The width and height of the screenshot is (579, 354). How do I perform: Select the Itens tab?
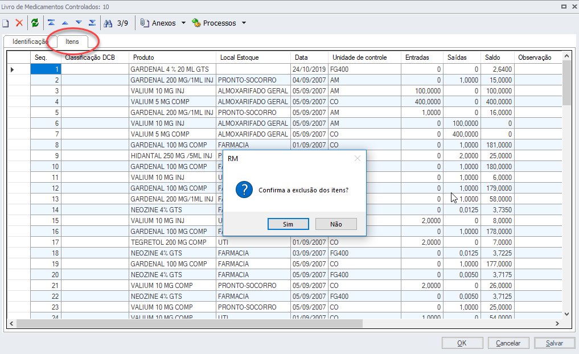tap(72, 42)
